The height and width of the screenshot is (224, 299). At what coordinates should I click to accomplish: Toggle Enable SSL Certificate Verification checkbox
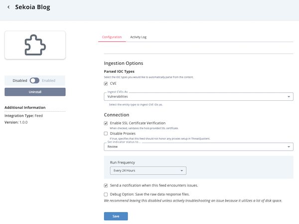106,123
